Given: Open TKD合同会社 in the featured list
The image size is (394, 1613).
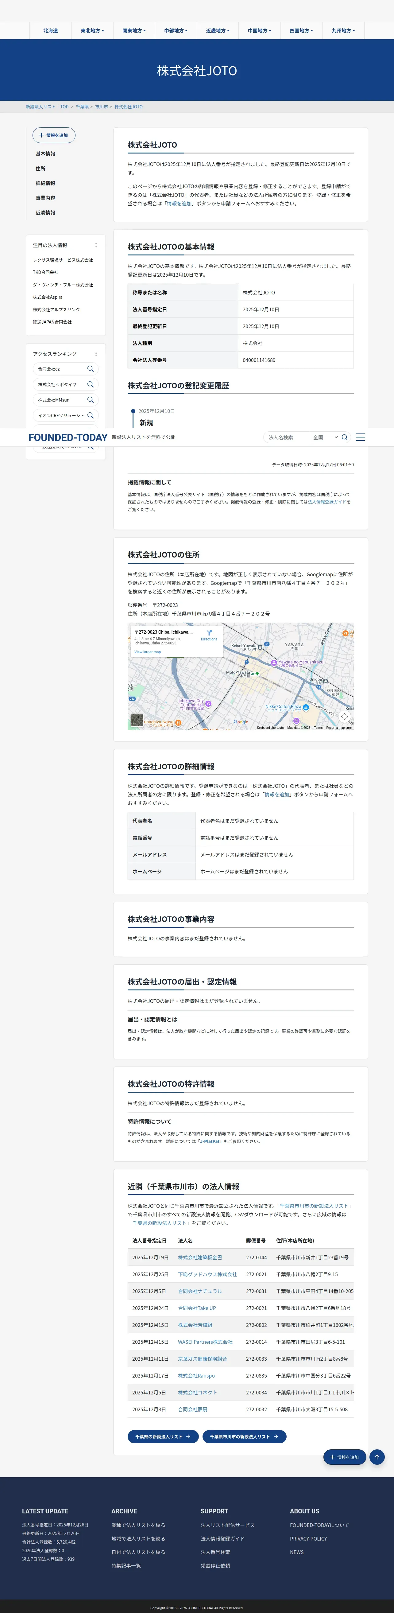Looking at the screenshot, I should coord(46,272).
